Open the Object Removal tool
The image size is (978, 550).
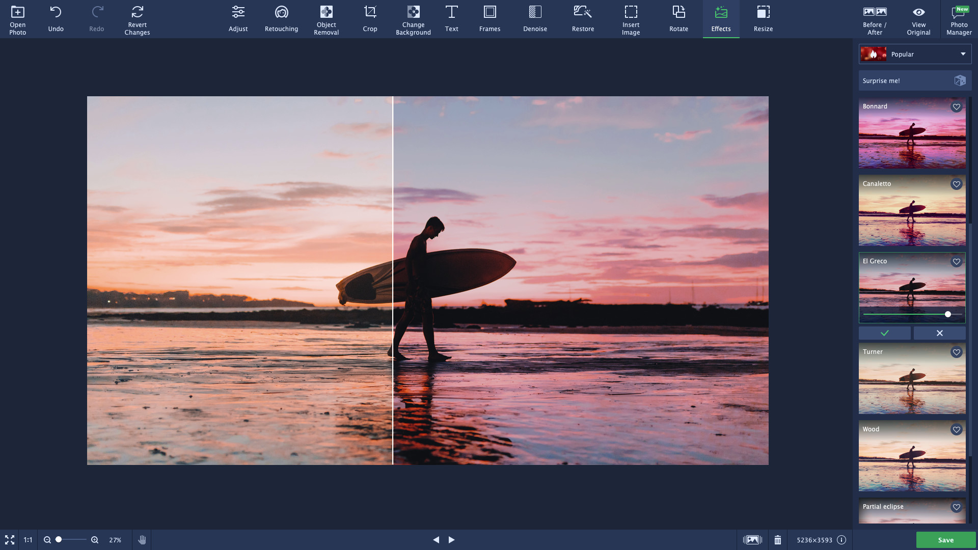click(x=326, y=19)
